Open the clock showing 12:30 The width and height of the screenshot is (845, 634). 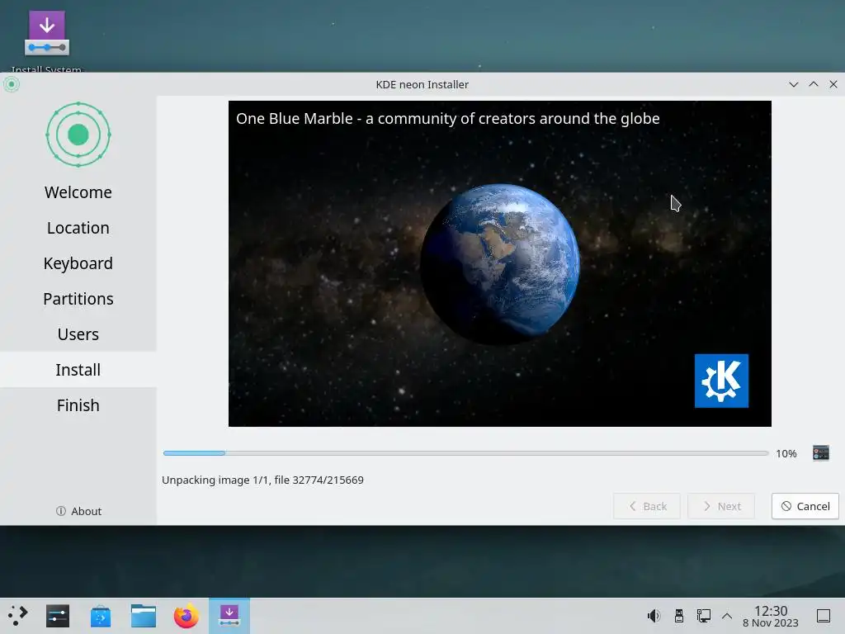771,616
